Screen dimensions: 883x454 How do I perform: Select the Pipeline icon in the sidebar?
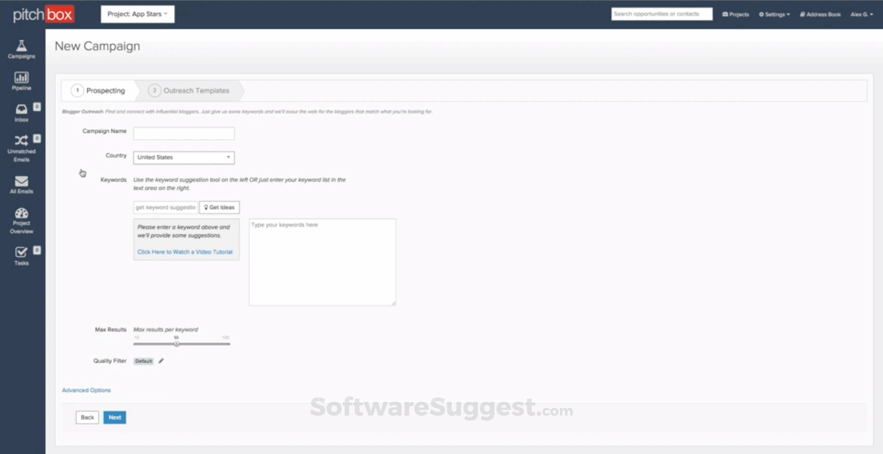coord(21,81)
